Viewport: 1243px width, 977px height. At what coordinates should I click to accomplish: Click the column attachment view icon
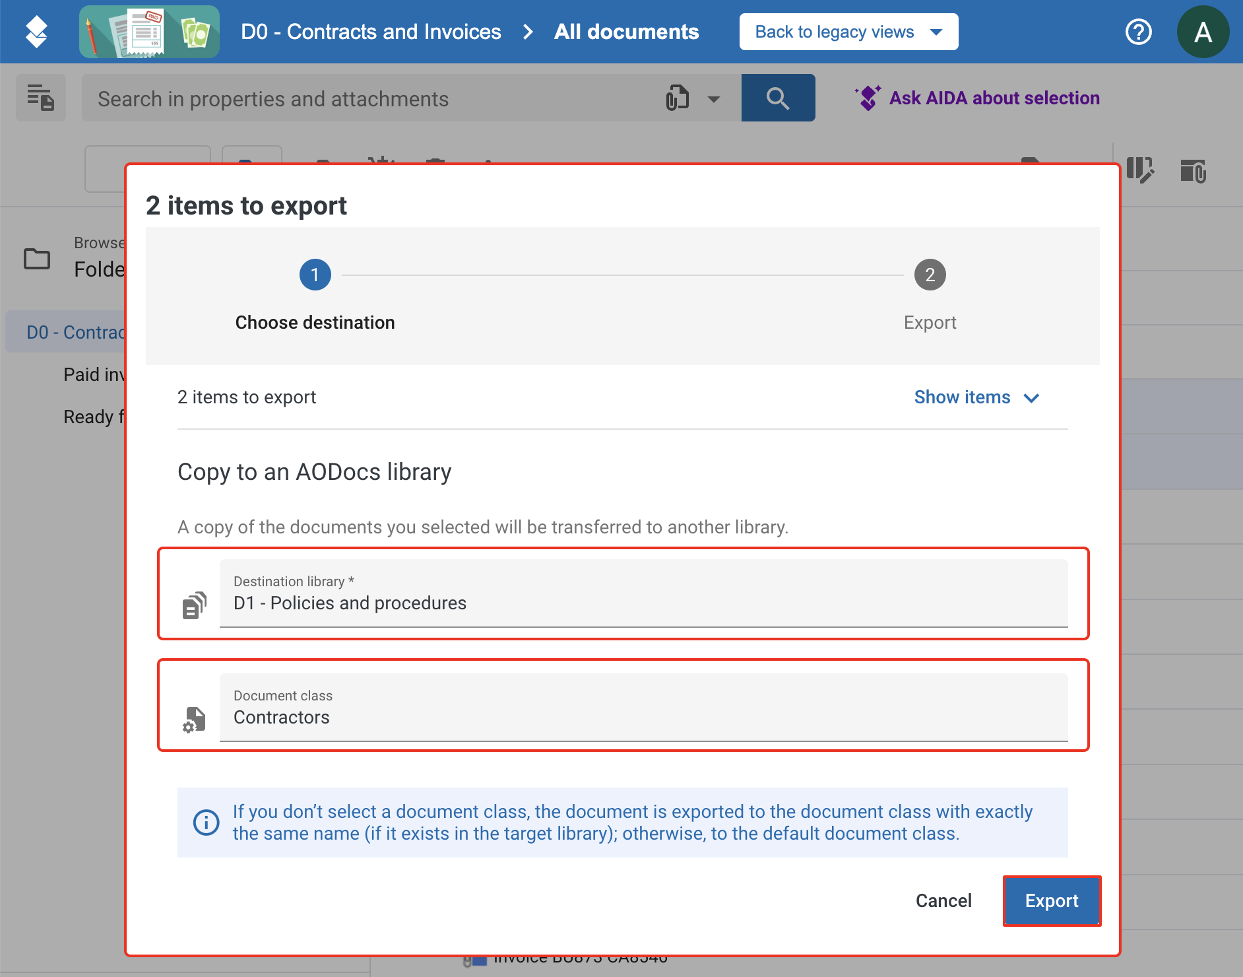coord(1193,170)
